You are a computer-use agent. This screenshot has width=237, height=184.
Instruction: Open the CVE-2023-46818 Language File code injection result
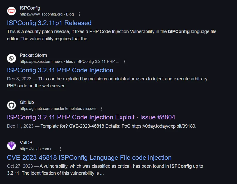pyautogui.click(x=89, y=158)
